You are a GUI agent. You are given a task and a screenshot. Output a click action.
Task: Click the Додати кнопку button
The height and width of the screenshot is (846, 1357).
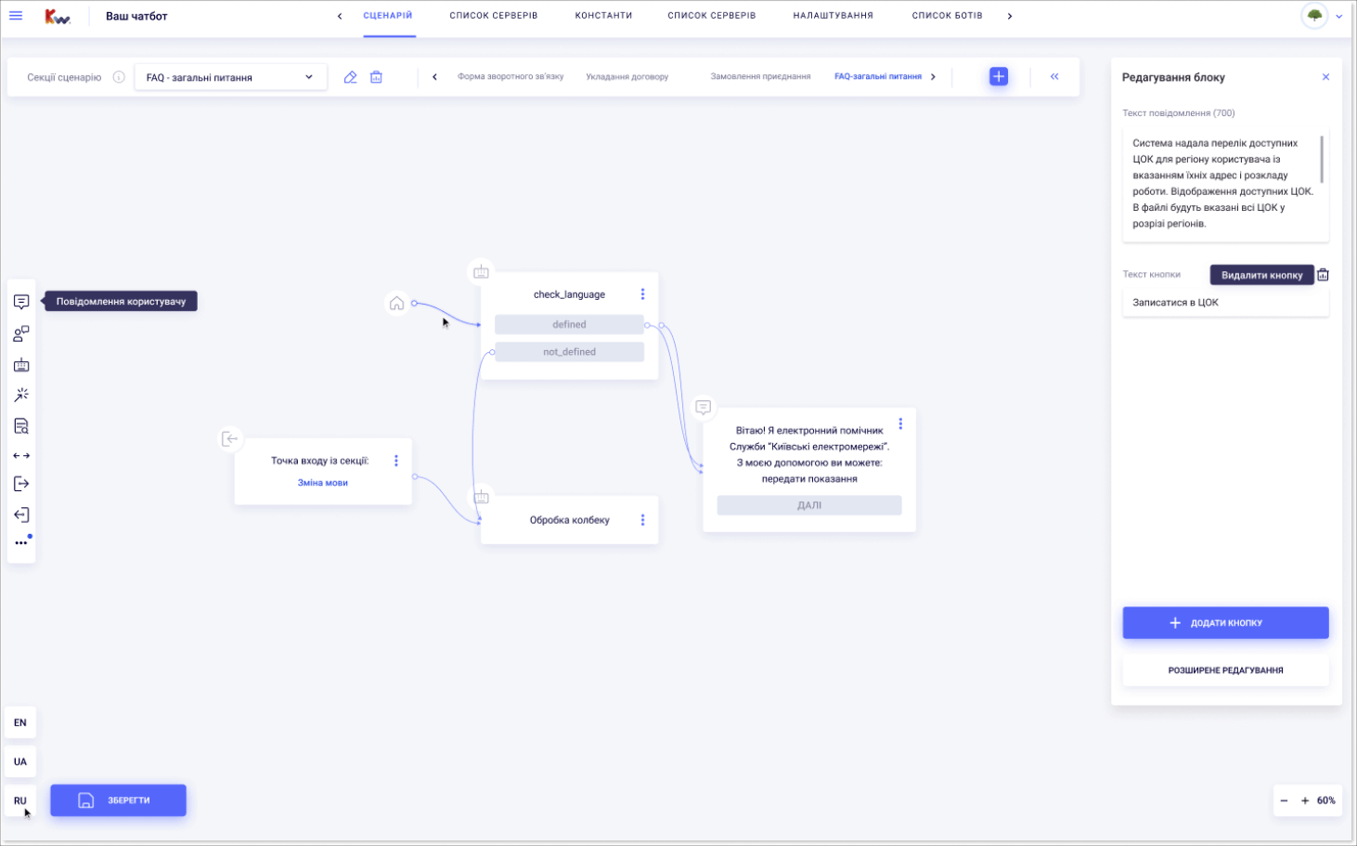click(1225, 623)
